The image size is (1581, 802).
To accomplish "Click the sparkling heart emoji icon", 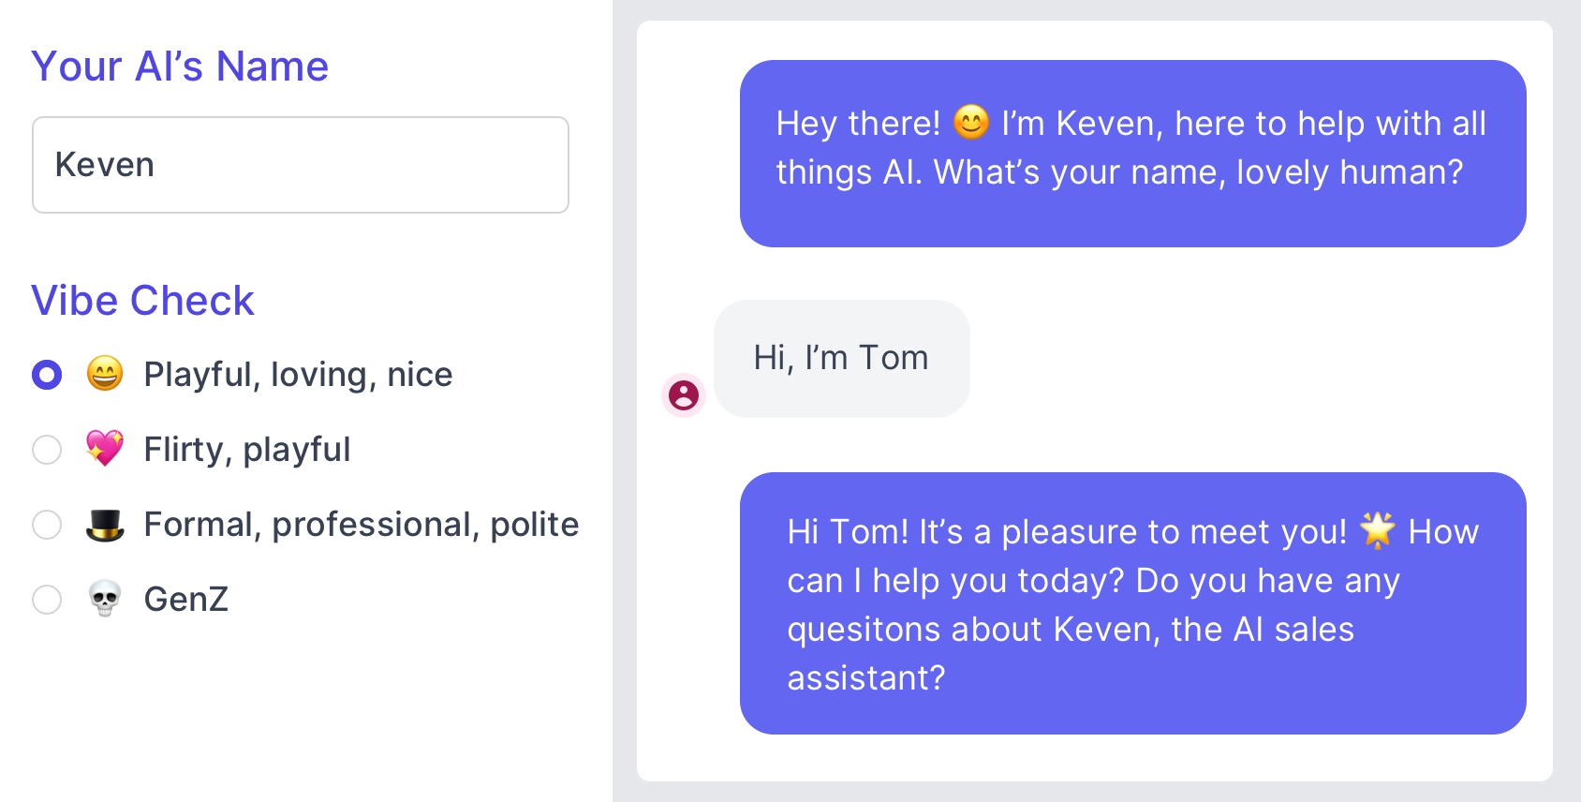I will (x=105, y=449).
